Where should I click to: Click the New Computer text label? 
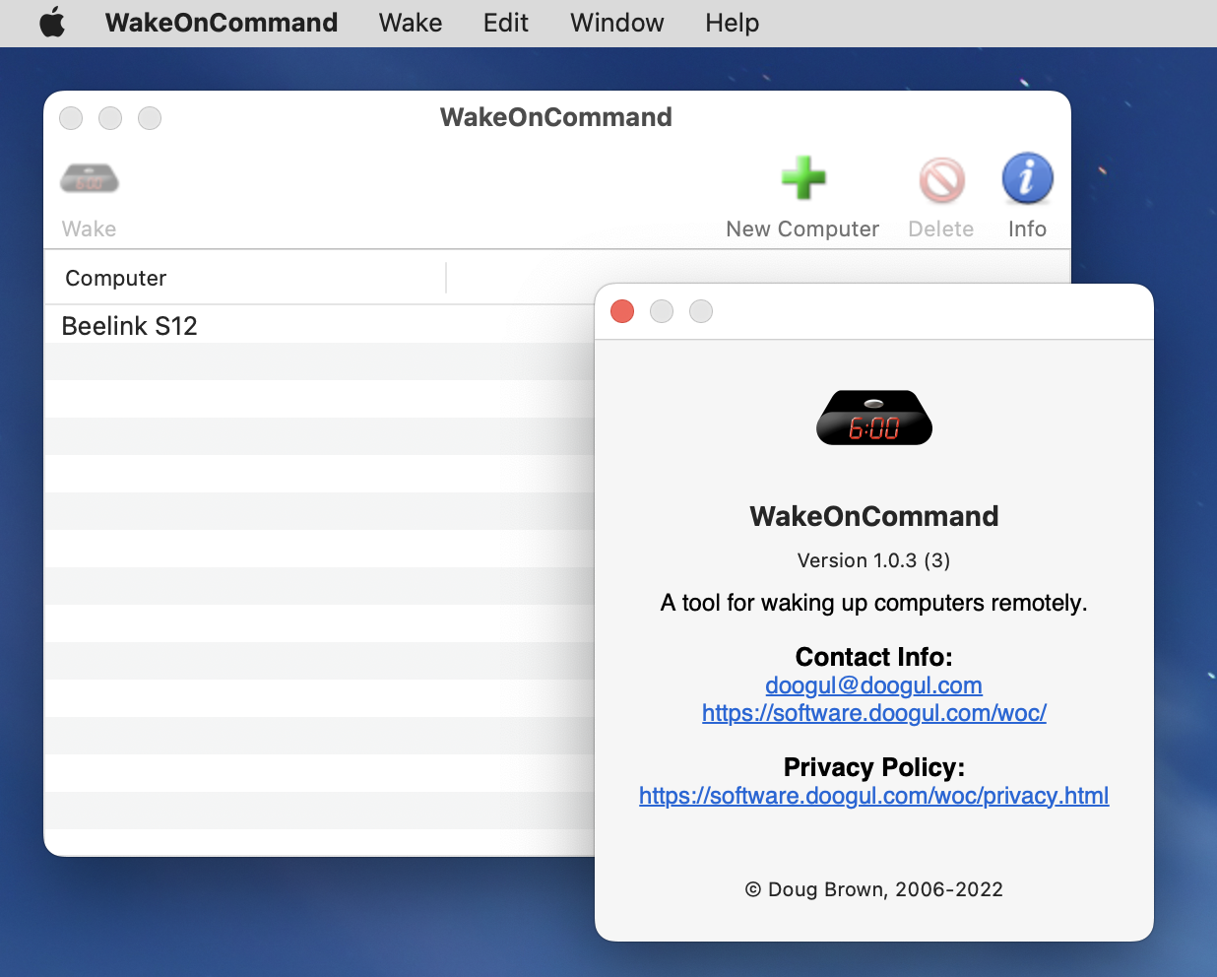802,229
